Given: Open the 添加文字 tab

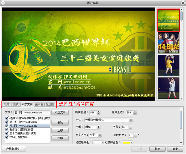Looking at the screenshot, I should pos(27,104).
